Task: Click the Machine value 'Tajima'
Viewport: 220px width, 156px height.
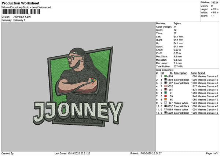Action: (177, 24)
